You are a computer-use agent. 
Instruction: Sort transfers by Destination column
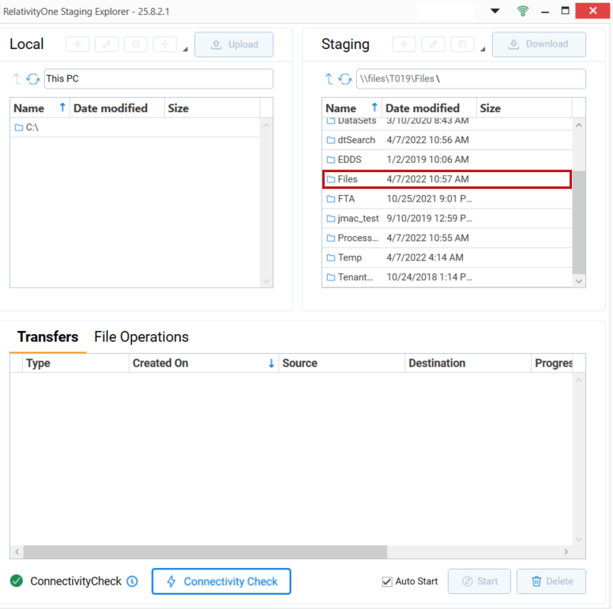point(468,363)
